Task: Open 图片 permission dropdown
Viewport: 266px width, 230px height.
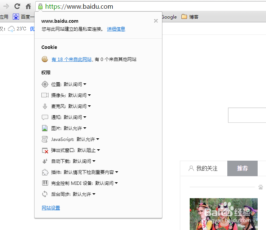Action: (75, 128)
